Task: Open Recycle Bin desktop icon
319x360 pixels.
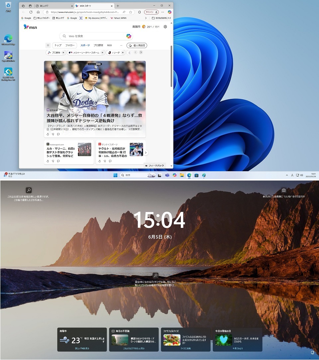Action: [8, 7]
